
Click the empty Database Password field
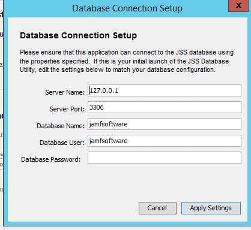click(165, 158)
